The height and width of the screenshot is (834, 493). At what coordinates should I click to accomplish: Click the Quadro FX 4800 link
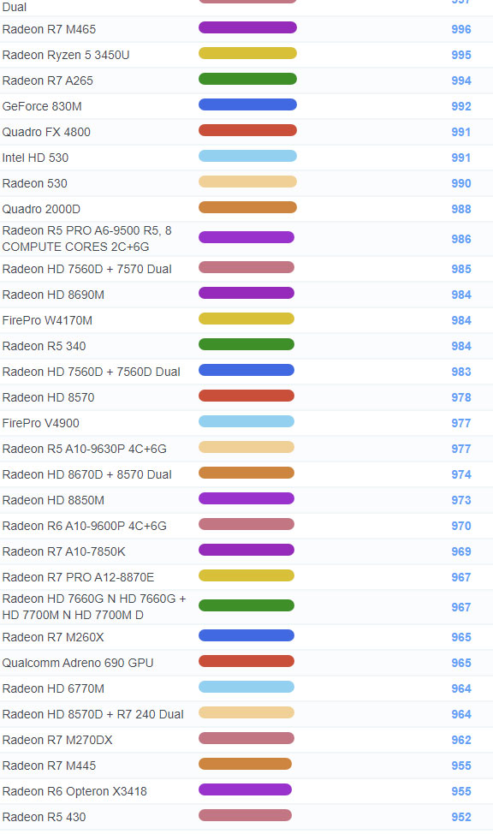pos(46,131)
